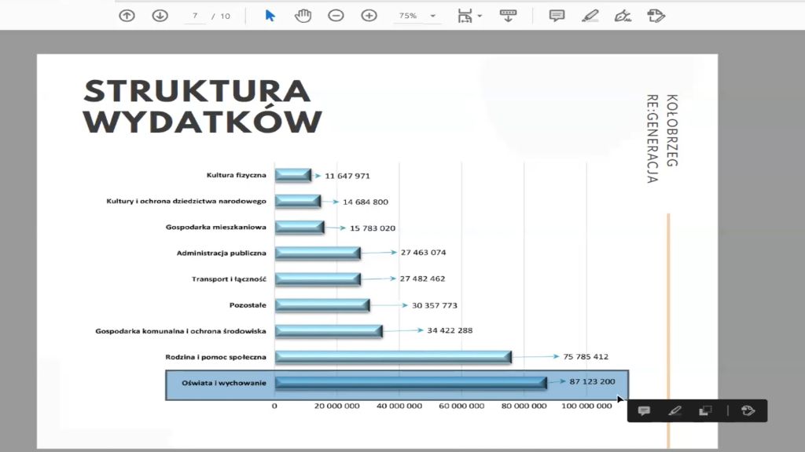Click Gospodarka komunalna i ochrona środowiska label

(181, 332)
